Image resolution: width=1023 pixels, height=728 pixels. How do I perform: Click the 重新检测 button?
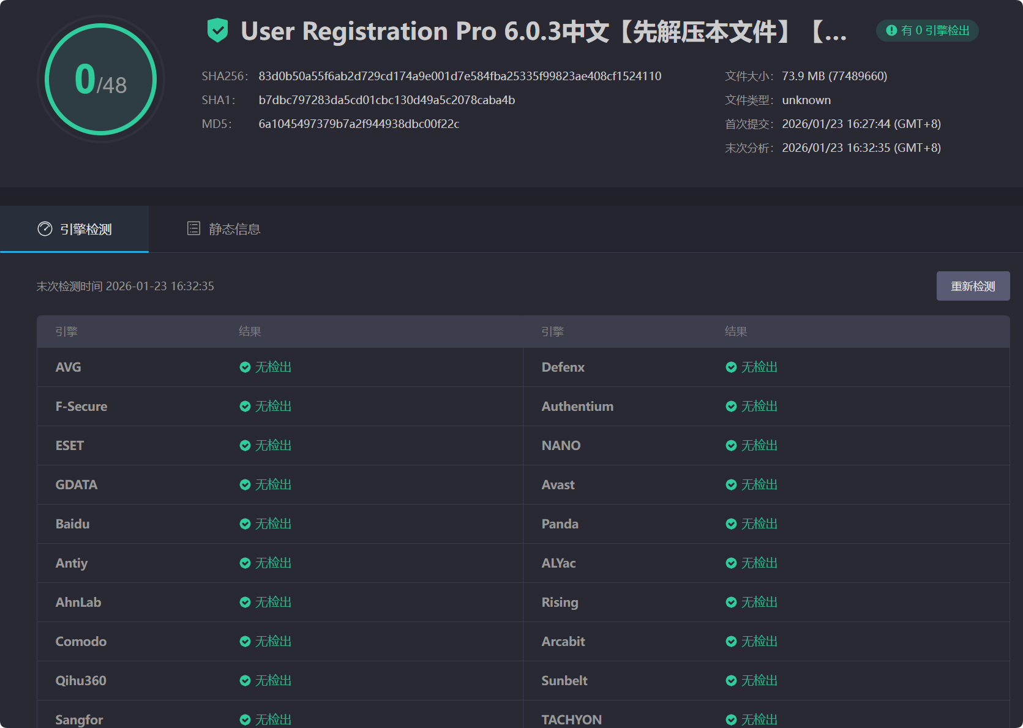click(973, 286)
